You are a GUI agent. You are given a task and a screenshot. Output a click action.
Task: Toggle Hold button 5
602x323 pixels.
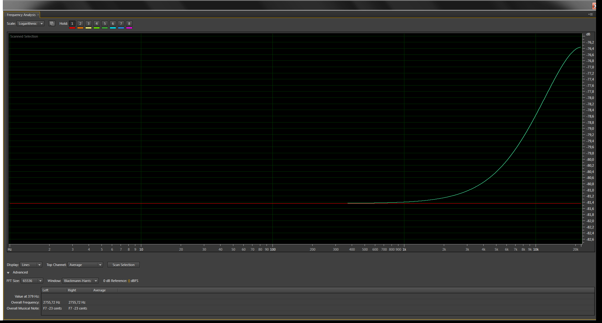[105, 23]
